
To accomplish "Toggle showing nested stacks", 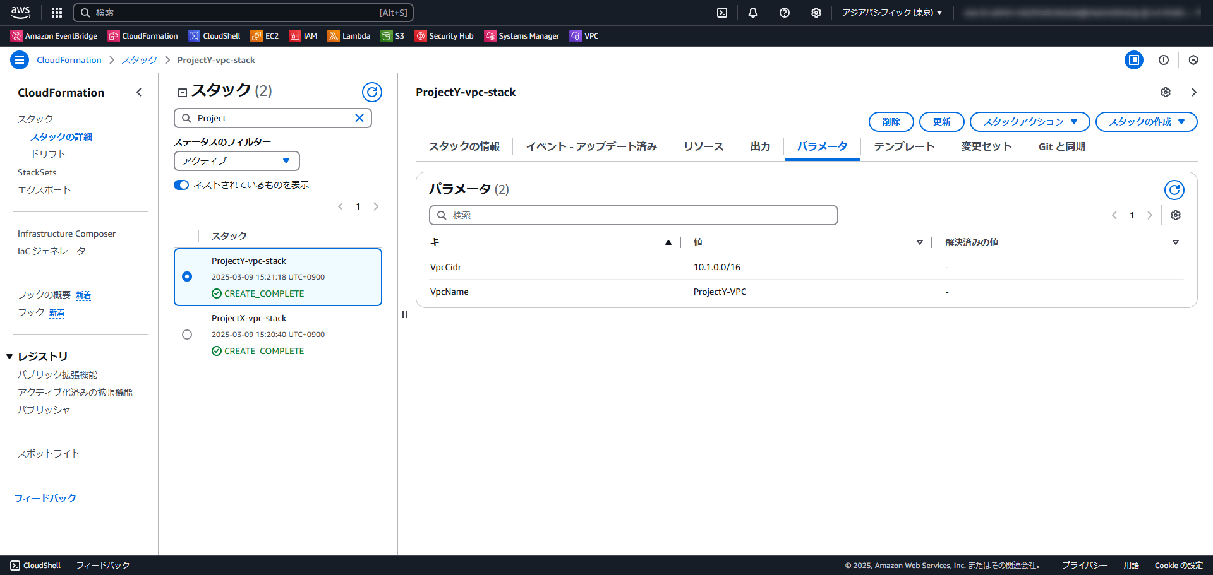I will [181, 185].
